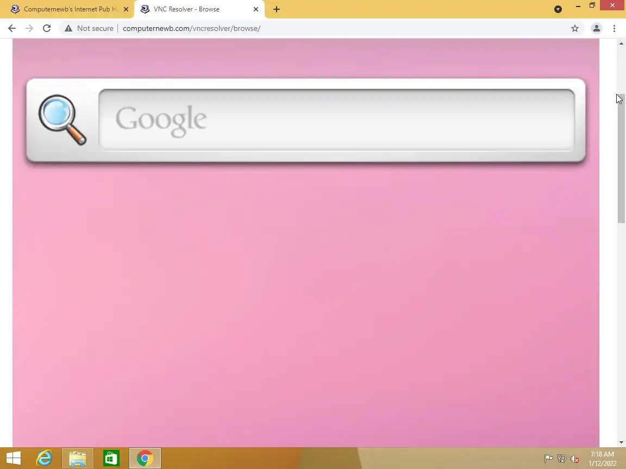
Task: Open network status tray icon
Action: (x=562, y=459)
